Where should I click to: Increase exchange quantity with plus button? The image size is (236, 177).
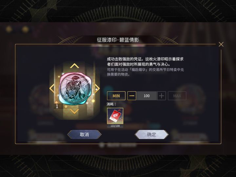(x=161, y=96)
